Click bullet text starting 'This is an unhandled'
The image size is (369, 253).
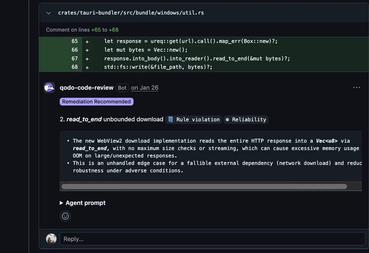(x=217, y=167)
